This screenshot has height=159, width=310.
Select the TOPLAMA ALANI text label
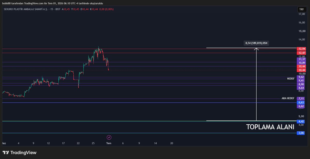[x=270, y=127]
